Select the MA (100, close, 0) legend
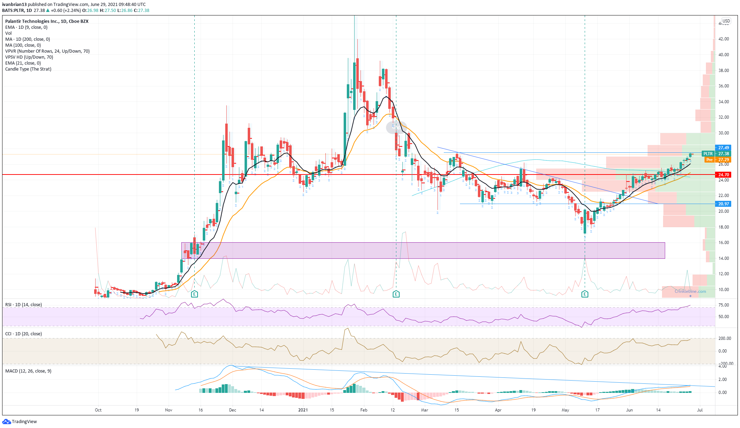Viewport: 740px width, 428px height. pyautogui.click(x=23, y=45)
